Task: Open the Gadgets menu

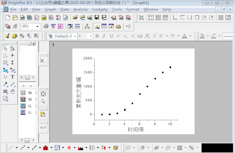Action: 100,9
